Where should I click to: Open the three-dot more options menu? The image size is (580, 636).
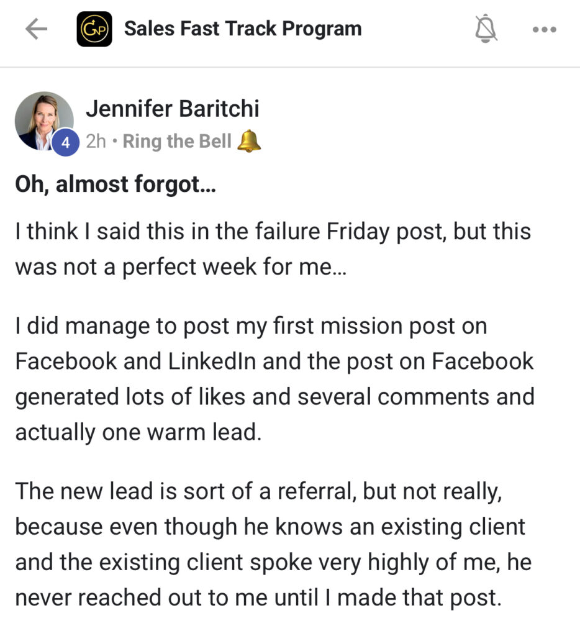(545, 29)
